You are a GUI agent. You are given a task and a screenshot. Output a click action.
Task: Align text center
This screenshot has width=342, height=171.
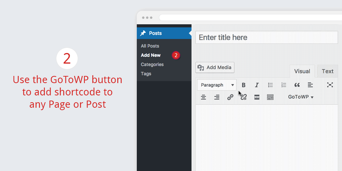(x=203, y=97)
